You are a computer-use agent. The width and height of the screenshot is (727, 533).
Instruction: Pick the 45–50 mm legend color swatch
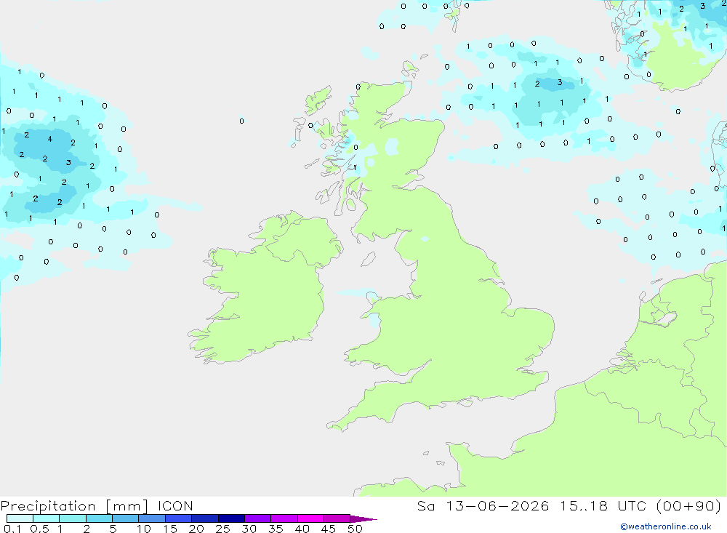[x=337, y=518]
